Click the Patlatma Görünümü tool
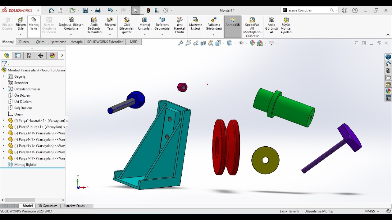The image size is (392, 220). coord(214,24)
